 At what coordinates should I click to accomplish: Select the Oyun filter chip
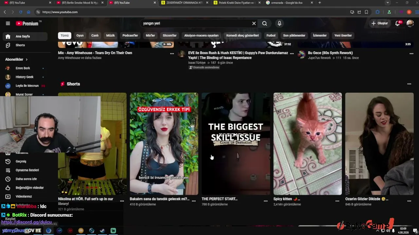tap(80, 36)
